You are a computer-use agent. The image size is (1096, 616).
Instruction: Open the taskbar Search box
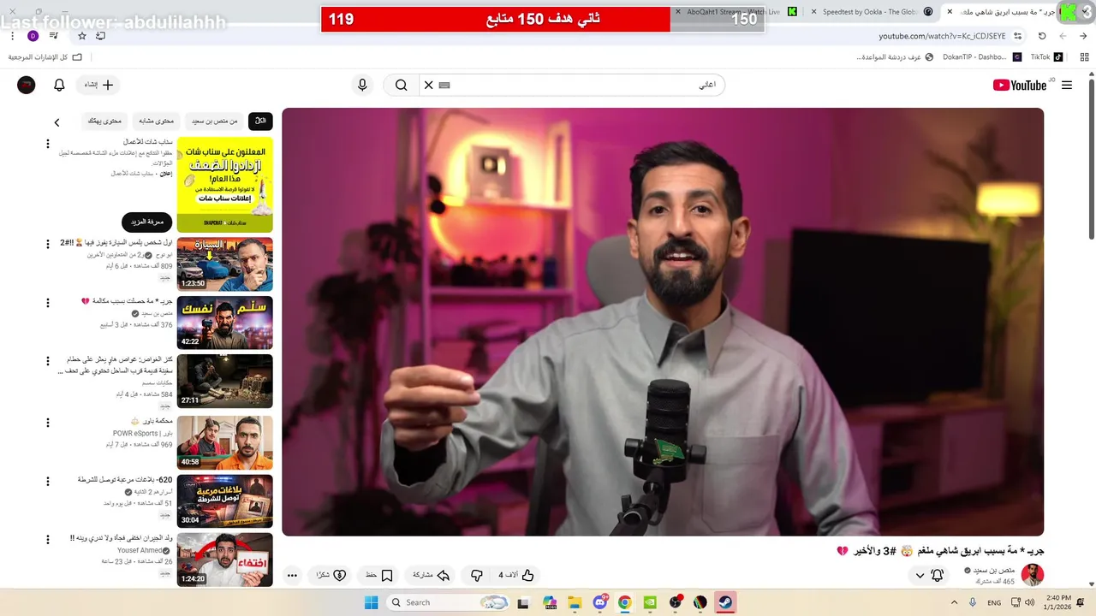point(450,602)
